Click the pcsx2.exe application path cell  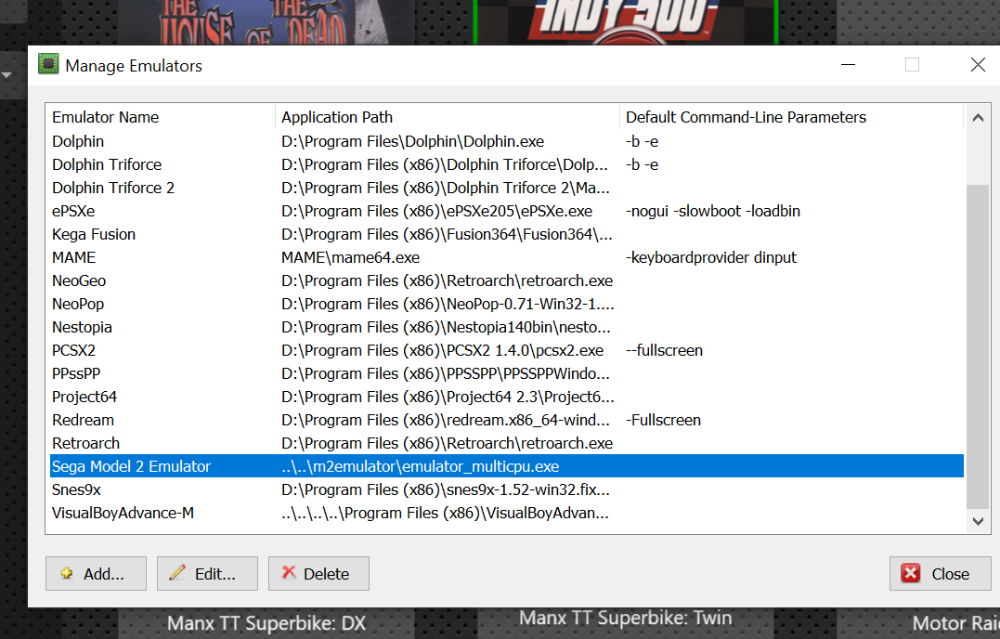[442, 351]
